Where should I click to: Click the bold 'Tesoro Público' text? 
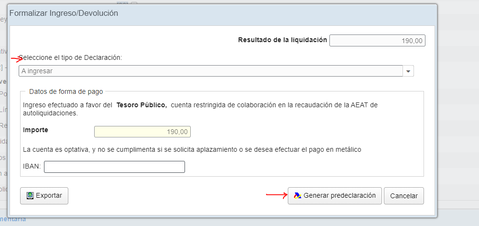click(142, 105)
